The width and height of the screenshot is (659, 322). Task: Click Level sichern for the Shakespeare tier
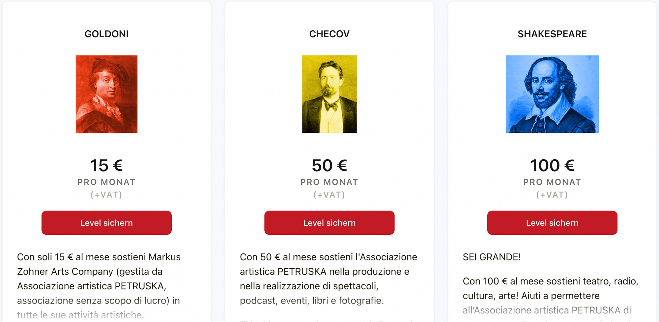(552, 223)
